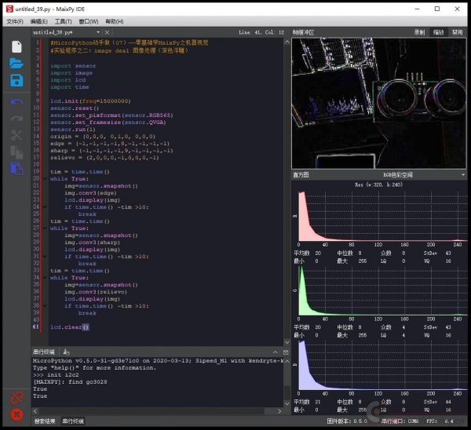Open the 帮助(H) menu

[x=115, y=21]
